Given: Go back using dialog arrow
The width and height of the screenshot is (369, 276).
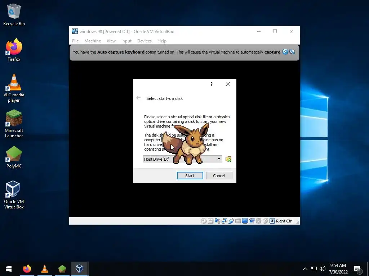Looking at the screenshot, I should [x=138, y=98].
